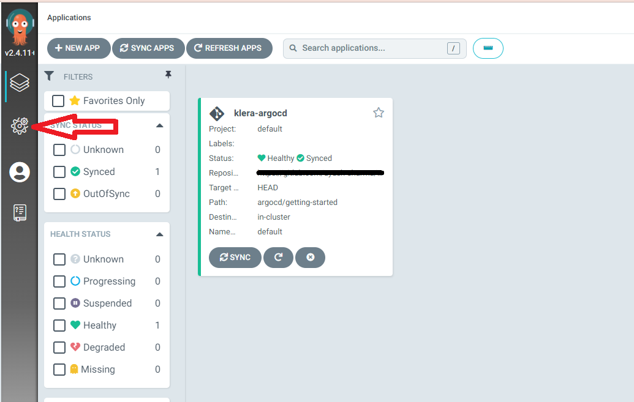Click the git icon on klera-argocd card
The image size is (634, 402).
pyautogui.click(x=217, y=114)
